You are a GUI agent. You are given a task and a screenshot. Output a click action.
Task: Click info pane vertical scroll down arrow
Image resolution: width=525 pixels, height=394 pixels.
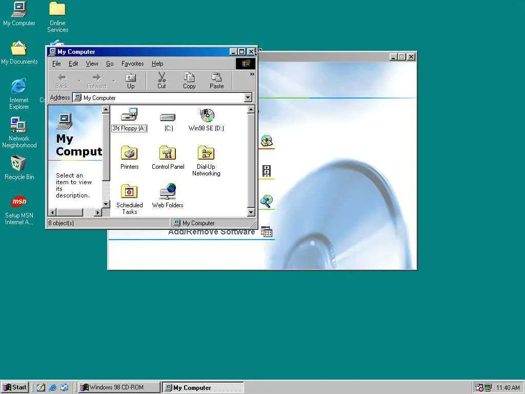tap(106, 204)
